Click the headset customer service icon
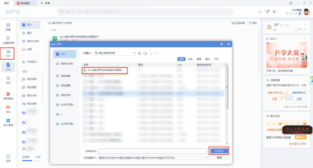The width and height of the screenshot is (313, 168). pos(260,12)
